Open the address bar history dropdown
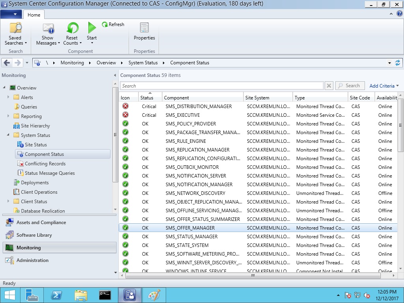Image resolution: width=404 pixels, height=303 pixels. 389,63
